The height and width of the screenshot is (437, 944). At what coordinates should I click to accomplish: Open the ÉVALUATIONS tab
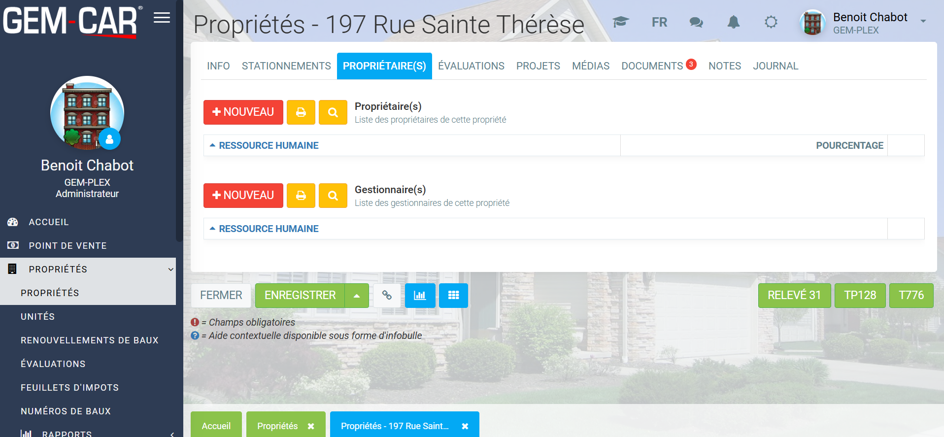coord(471,66)
